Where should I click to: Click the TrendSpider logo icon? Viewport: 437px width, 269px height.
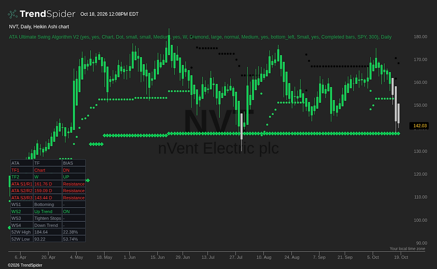point(12,14)
